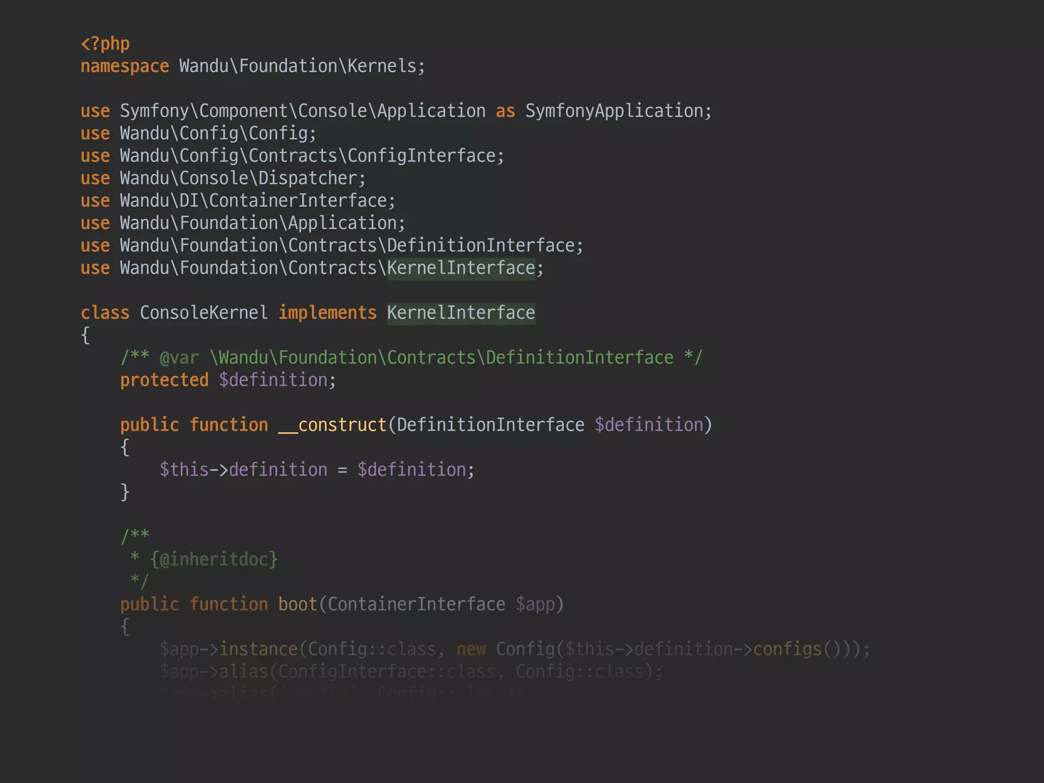Click 'ConfigInterface::class' in alias call
Screen dimensions: 1044x783
click(x=387, y=672)
